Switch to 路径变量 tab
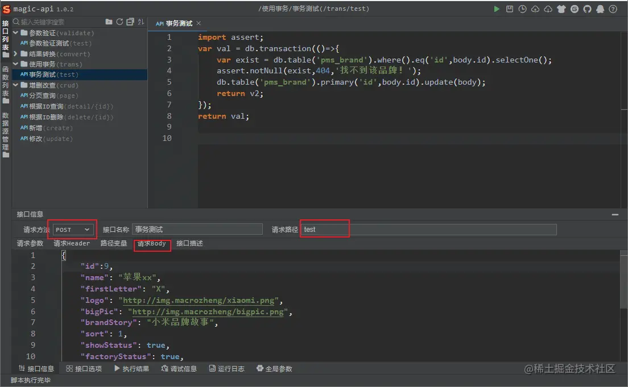 pyautogui.click(x=114, y=243)
